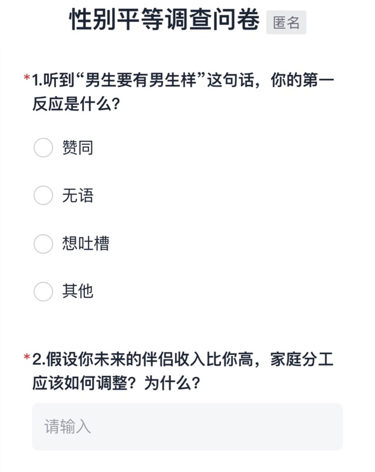375x472 pixels.
Task: Select the 赞同 radio button circle
Action: click(x=43, y=147)
